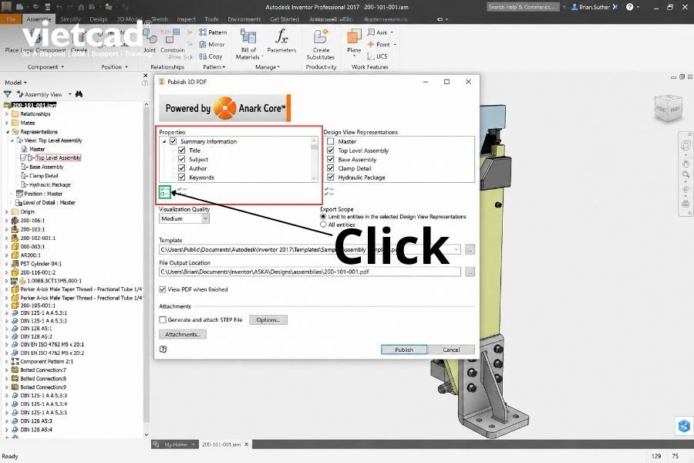This screenshot has width=694, height=463.
Task: Toggle Summary Information checkbox
Action: point(173,141)
